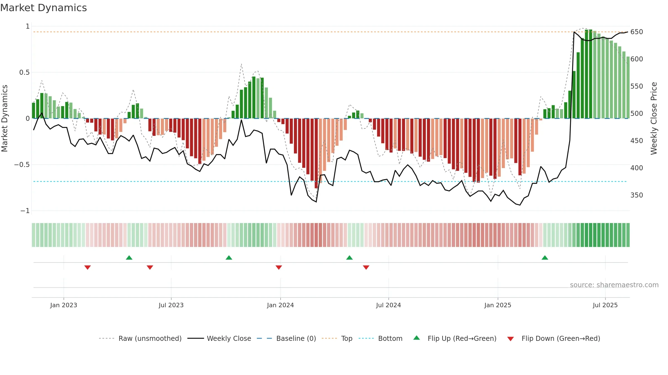Toggle Flip Down (Green→Red) legend entry
668x375 pixels.
(554, 338)
